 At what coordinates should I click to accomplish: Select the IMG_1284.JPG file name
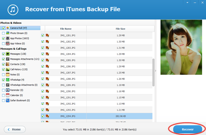[68, 54]
